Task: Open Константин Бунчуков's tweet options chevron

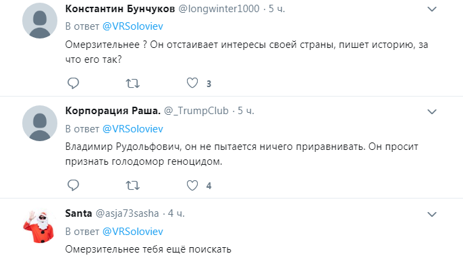Action: click(432, 9)
